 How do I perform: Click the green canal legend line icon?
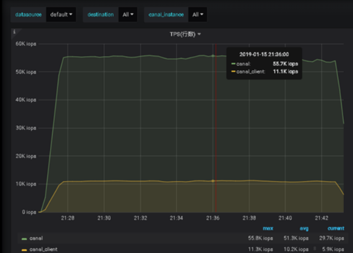click(x=24, y=239)
